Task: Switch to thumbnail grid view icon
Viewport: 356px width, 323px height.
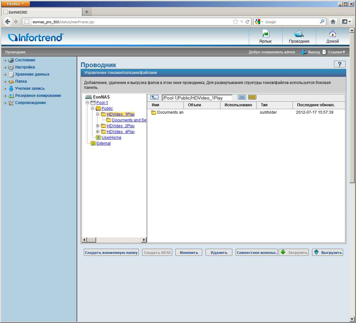Action: pos(242,98)
